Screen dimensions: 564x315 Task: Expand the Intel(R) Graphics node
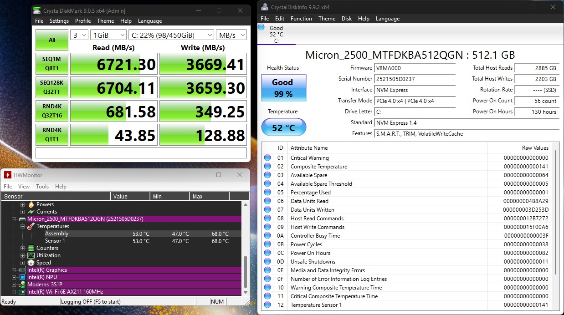coord(14,270)
